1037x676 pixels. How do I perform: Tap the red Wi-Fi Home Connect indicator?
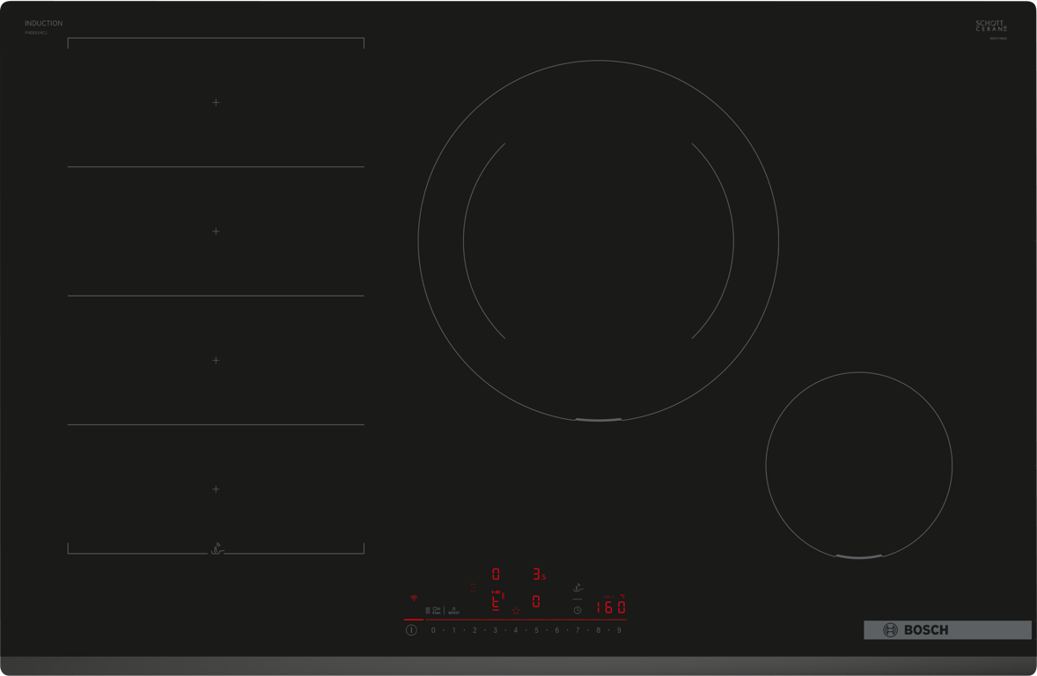[x=414, y=598]
